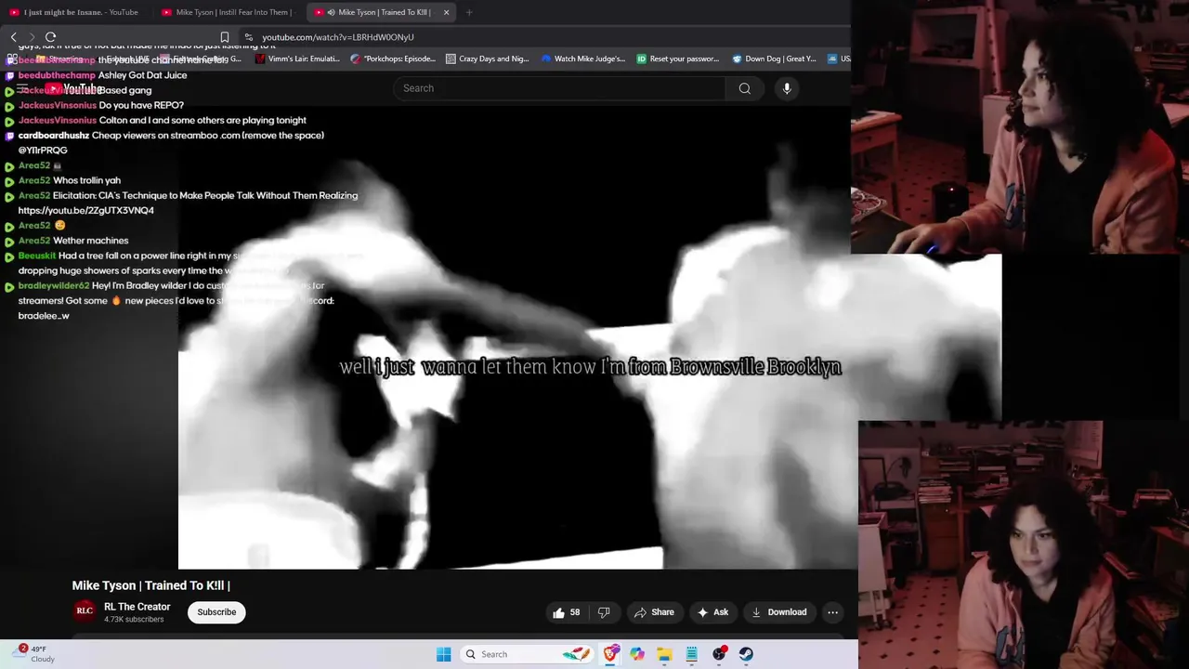The width and height of the screenshot is (1189, 669).
Task: Click the YouTube search field
Action: [x=560, y=88]
